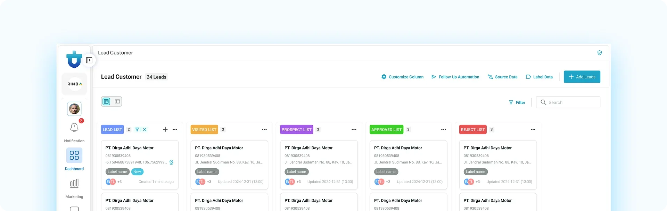Screen dimensions: 667x211
Task: Clear the LEAD LIST filter with X icon
Action: point(145,129)
